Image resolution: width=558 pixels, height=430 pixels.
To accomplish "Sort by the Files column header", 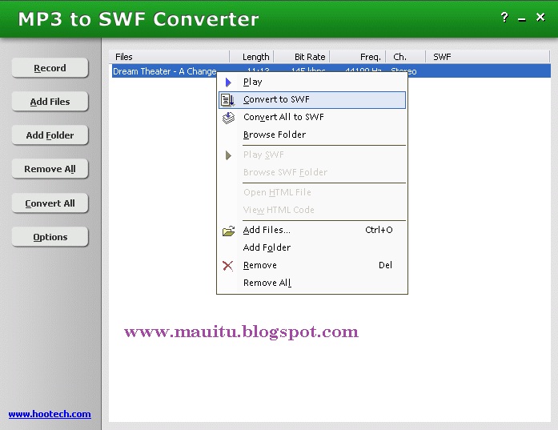I will point(169,57).
